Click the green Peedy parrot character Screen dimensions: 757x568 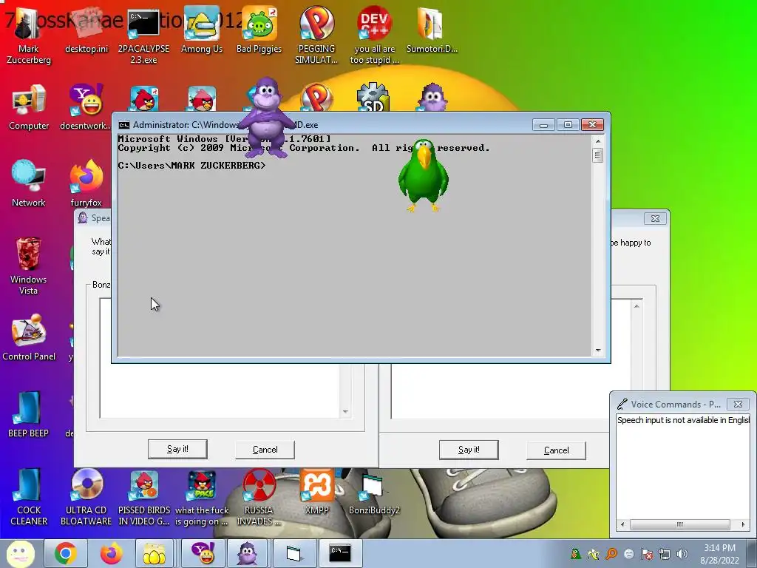click(423, 176)
